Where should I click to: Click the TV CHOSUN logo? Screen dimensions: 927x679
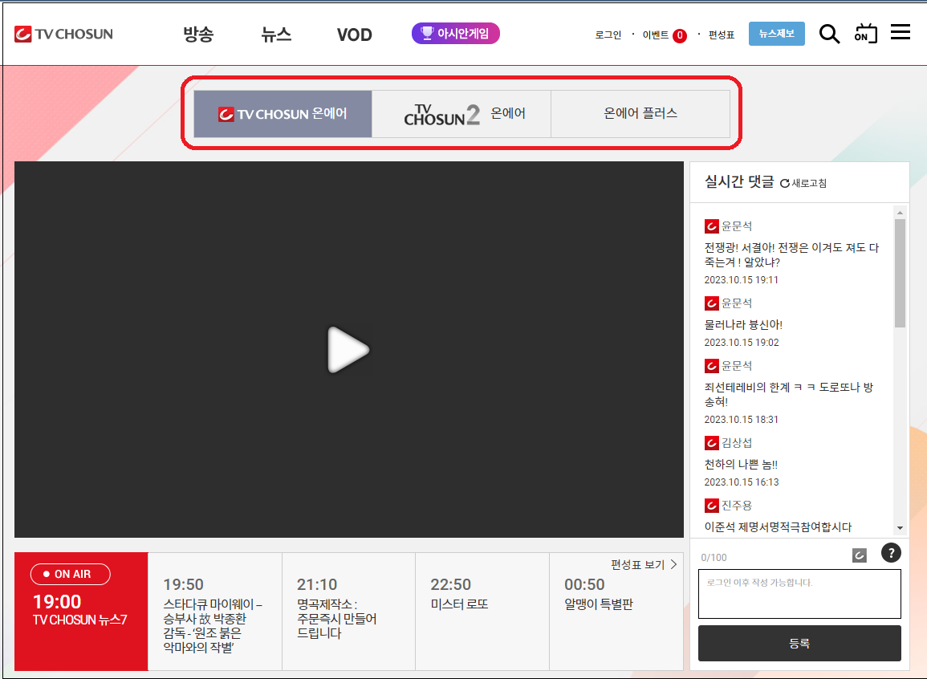pyautogui.click(x=63, y=33)
